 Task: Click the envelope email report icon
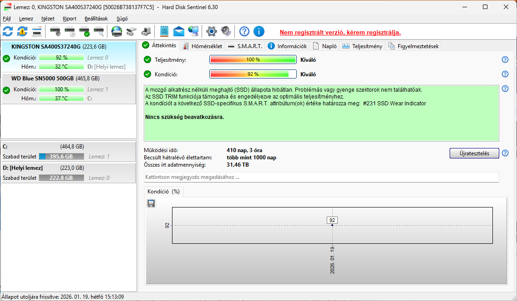click(x=179, y=32)
